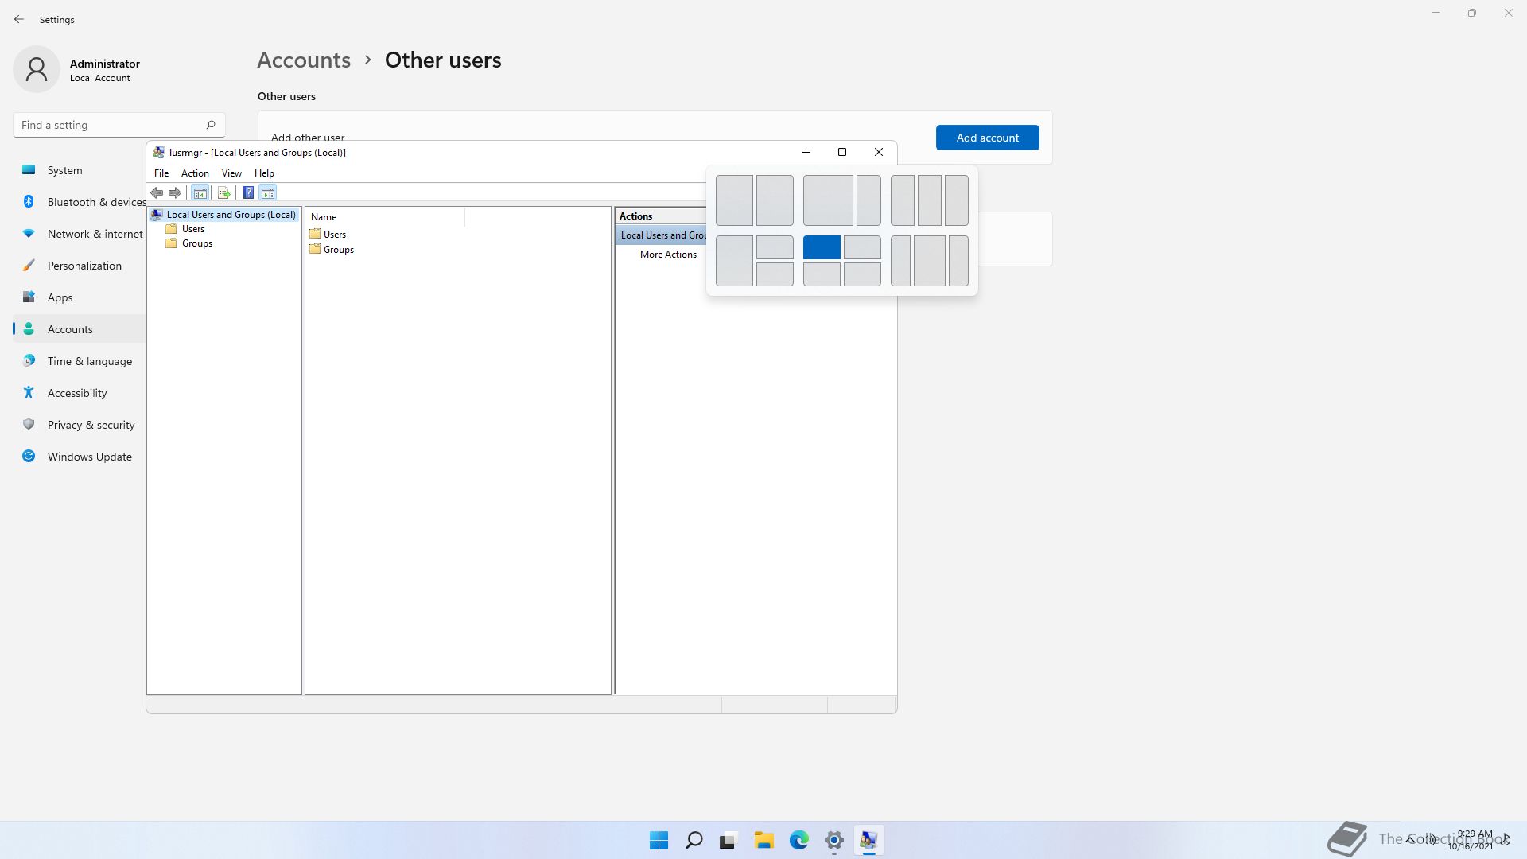Snap to wide center zone of narrow-wide-narrow layout
Screen dimensions: 1527x859
point(929,261)
